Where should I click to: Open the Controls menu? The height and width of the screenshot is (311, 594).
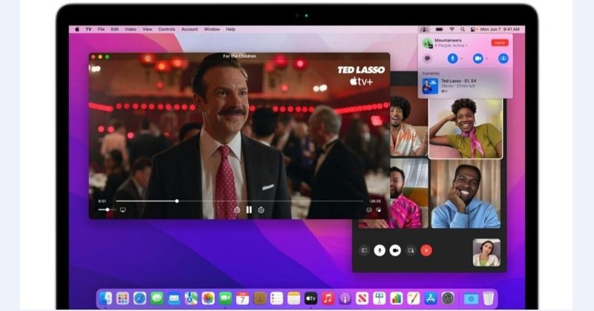[166, 29]
